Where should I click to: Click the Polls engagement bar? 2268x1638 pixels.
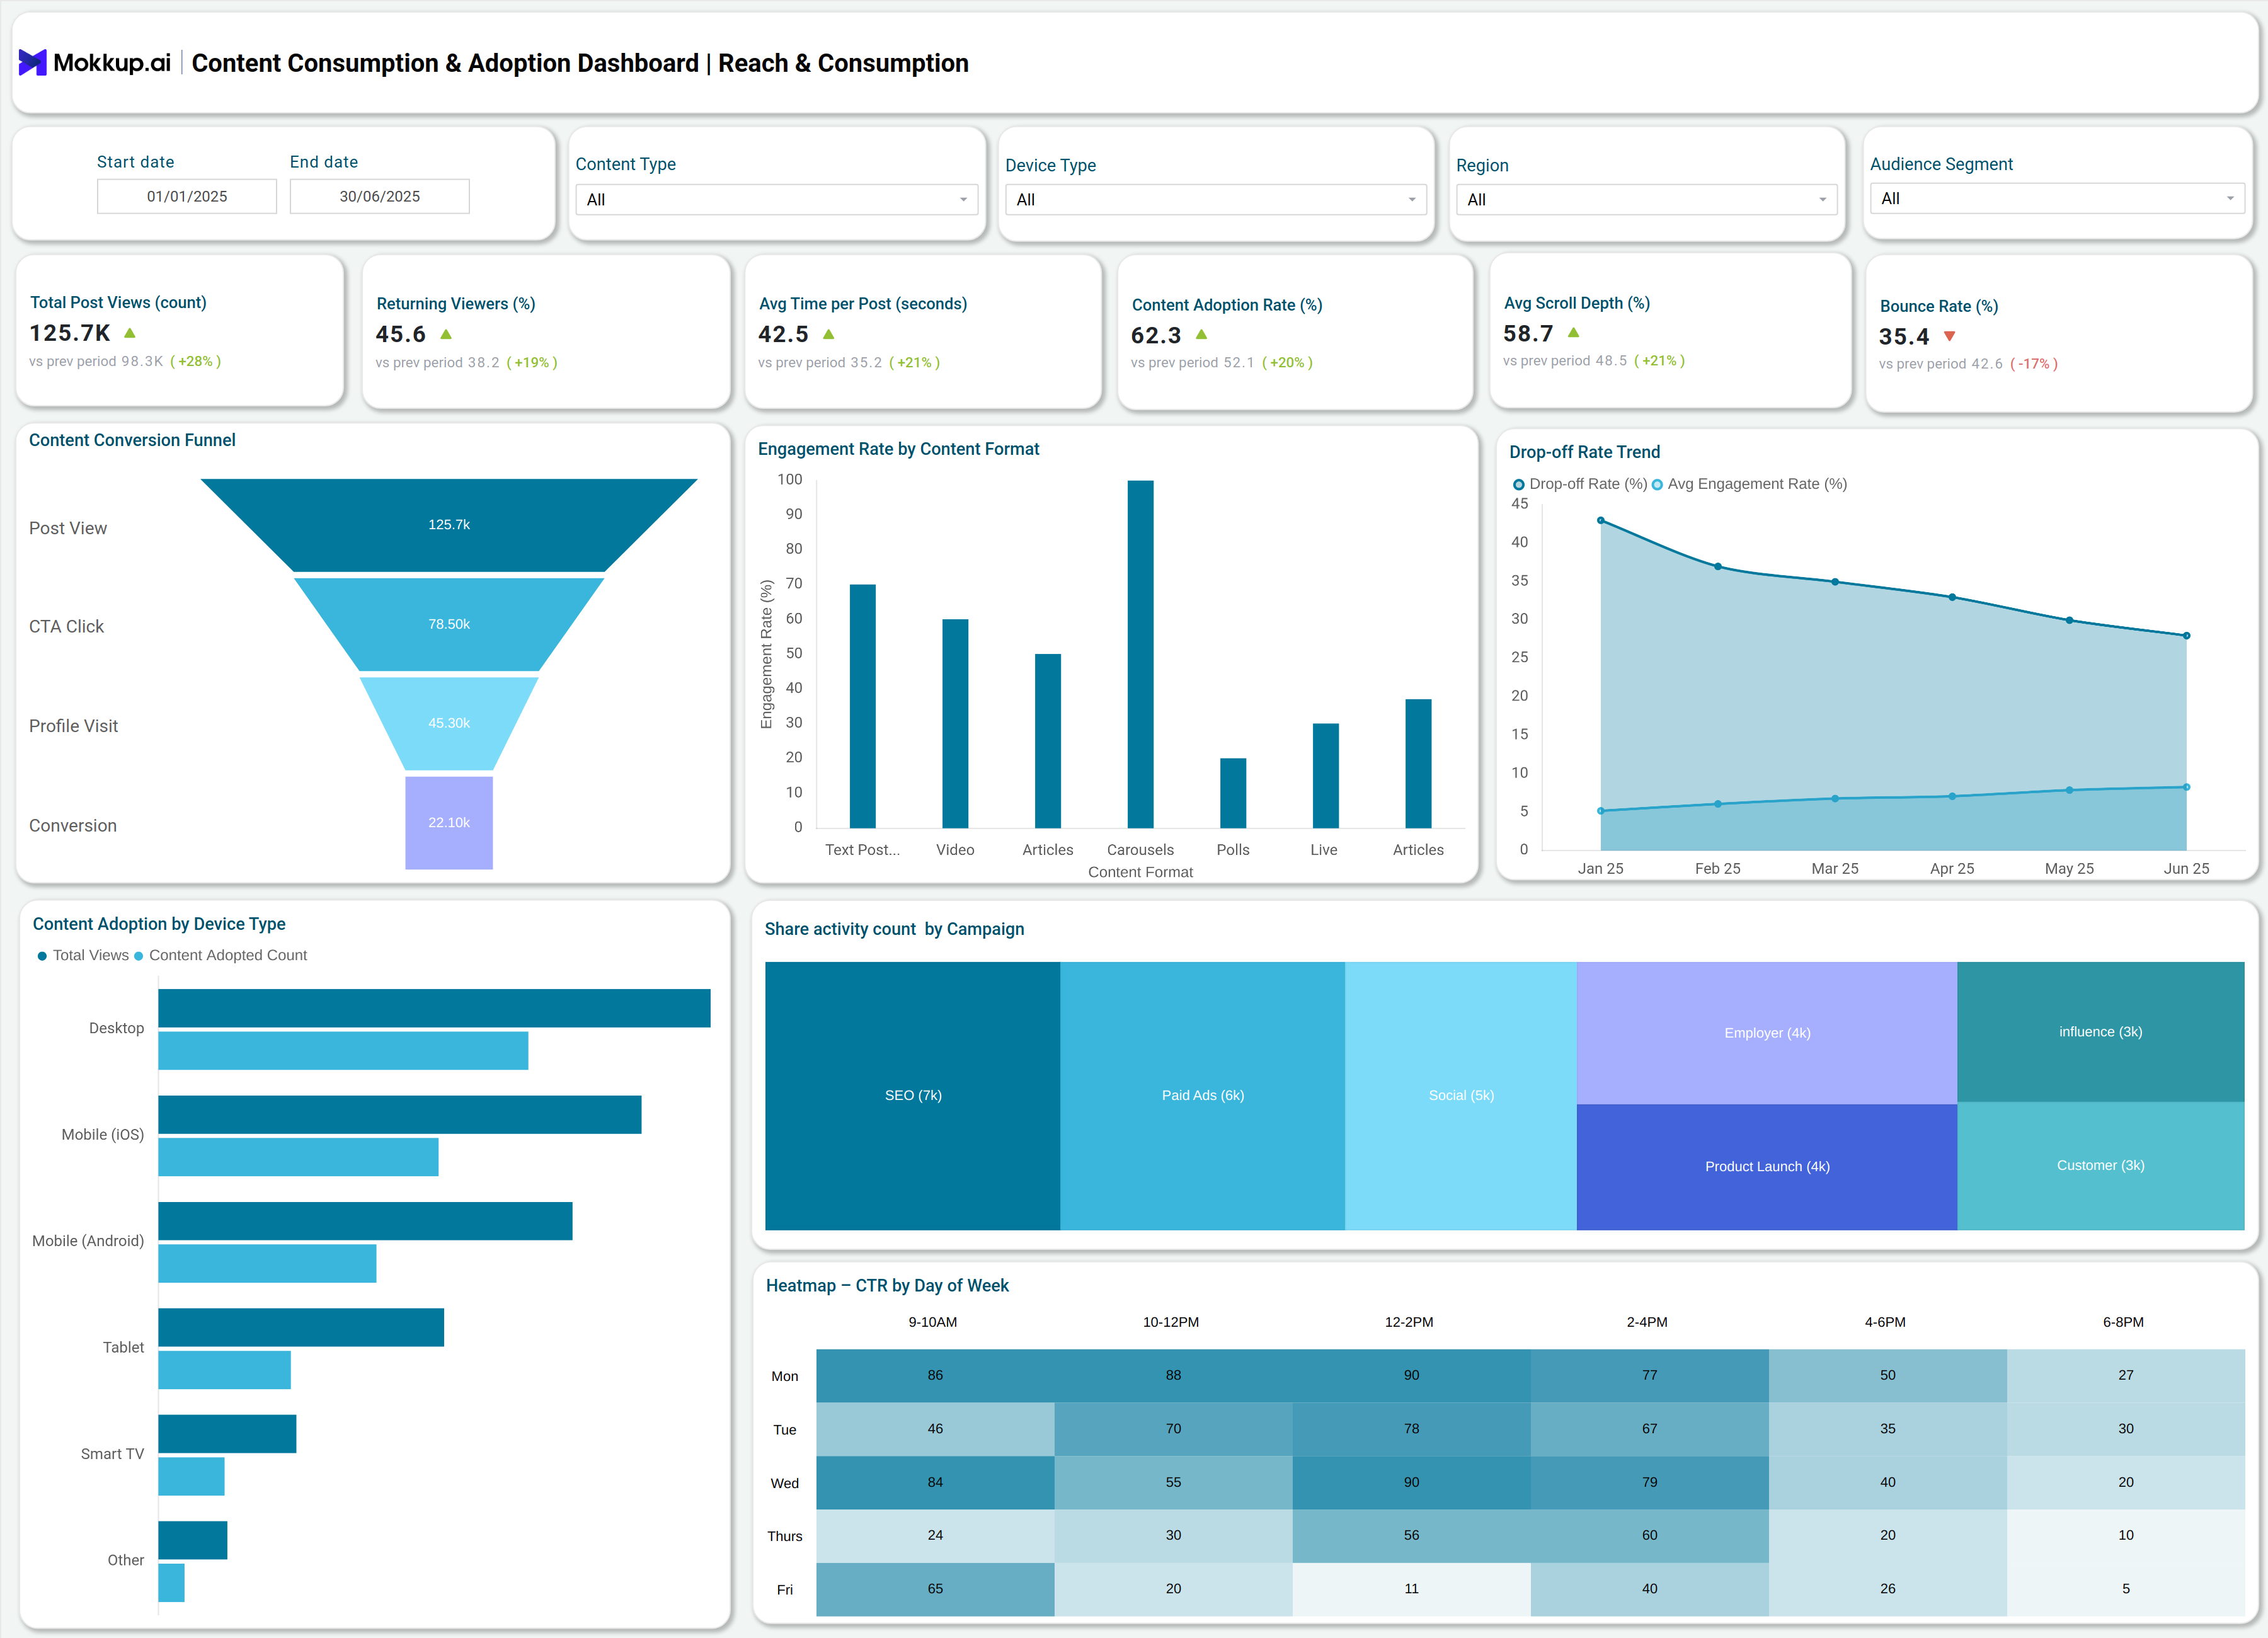1233,793
